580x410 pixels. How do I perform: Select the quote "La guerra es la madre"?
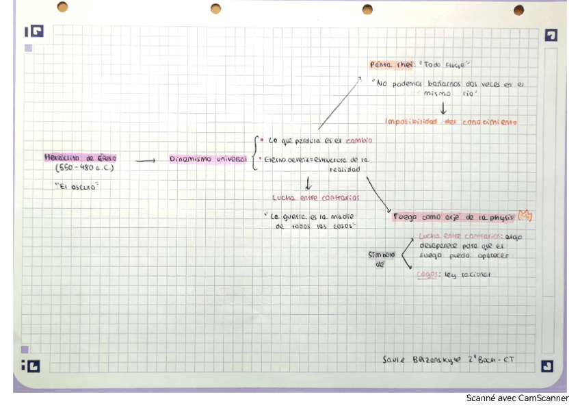(x=310, y=216)
